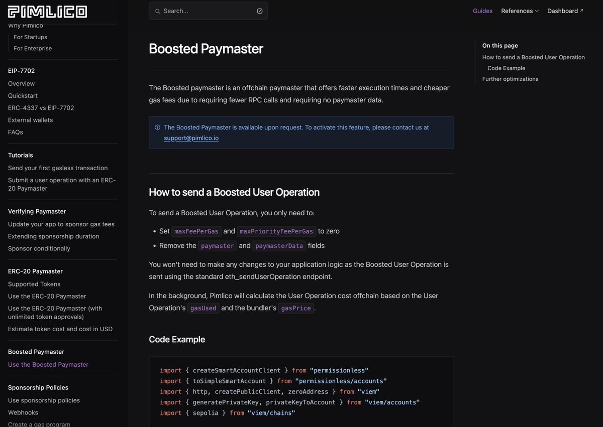
Task: Click the info icon in the notice box
Action: [x=157, y=127]
